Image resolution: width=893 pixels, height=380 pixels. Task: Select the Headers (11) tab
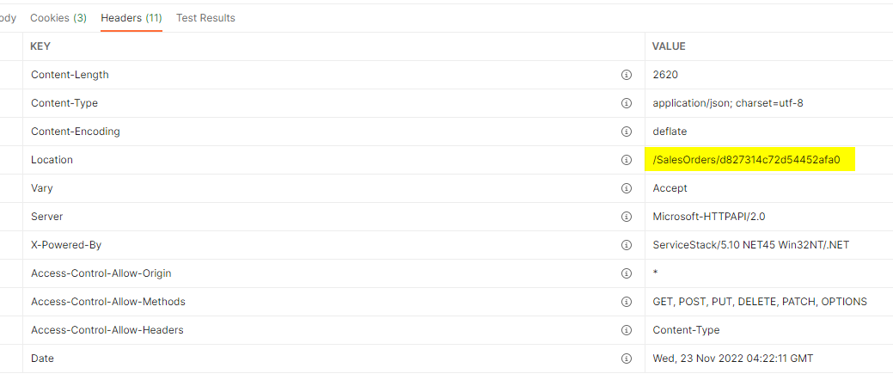[132, 18]
